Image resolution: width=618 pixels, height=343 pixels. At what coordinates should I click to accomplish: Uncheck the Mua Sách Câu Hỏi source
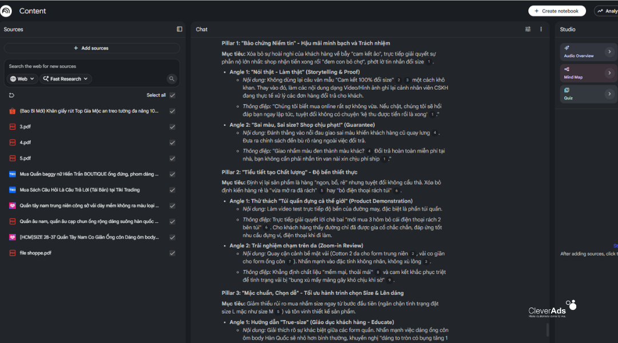pyautogui.click(x=172, y=190)
